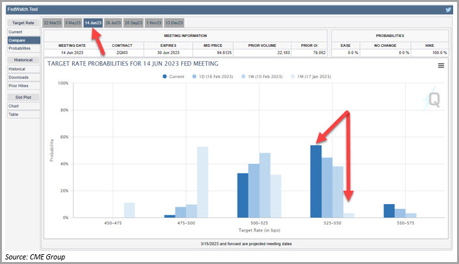Click the 1D bar for 525-550

point(327,188)
